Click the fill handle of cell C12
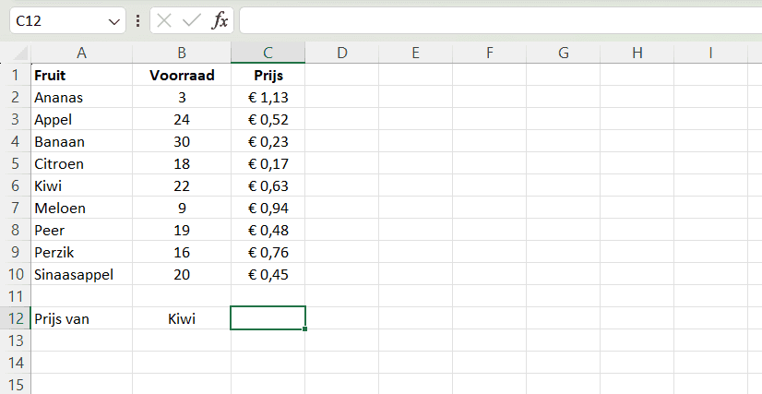Image resolution: width=762 pixels, height=394 pixels. (304, 328)
